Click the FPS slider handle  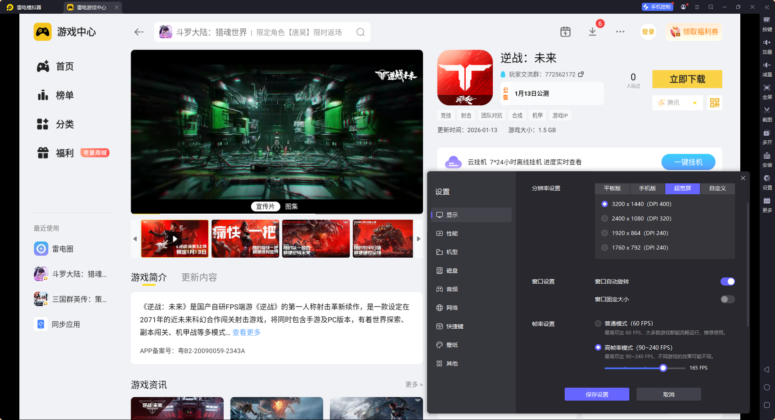[663, 368]
